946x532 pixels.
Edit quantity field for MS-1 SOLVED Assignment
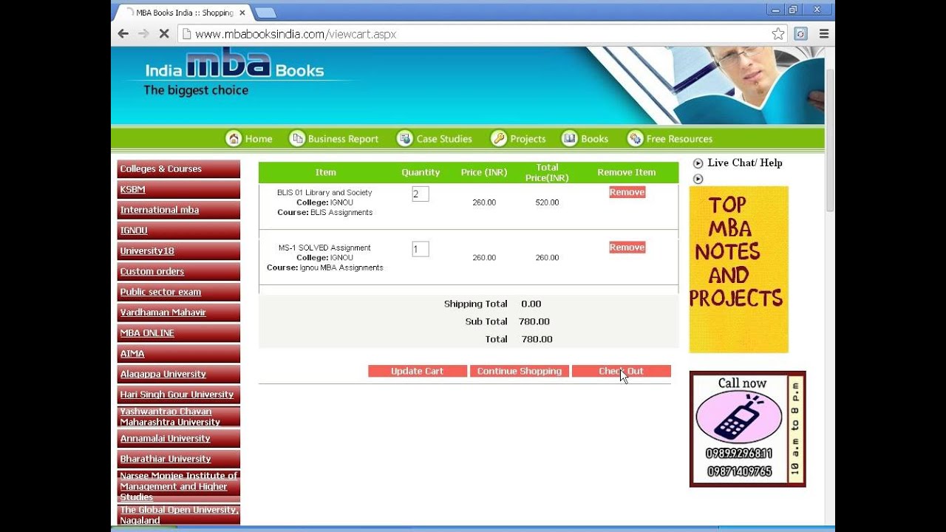point(421,249)
